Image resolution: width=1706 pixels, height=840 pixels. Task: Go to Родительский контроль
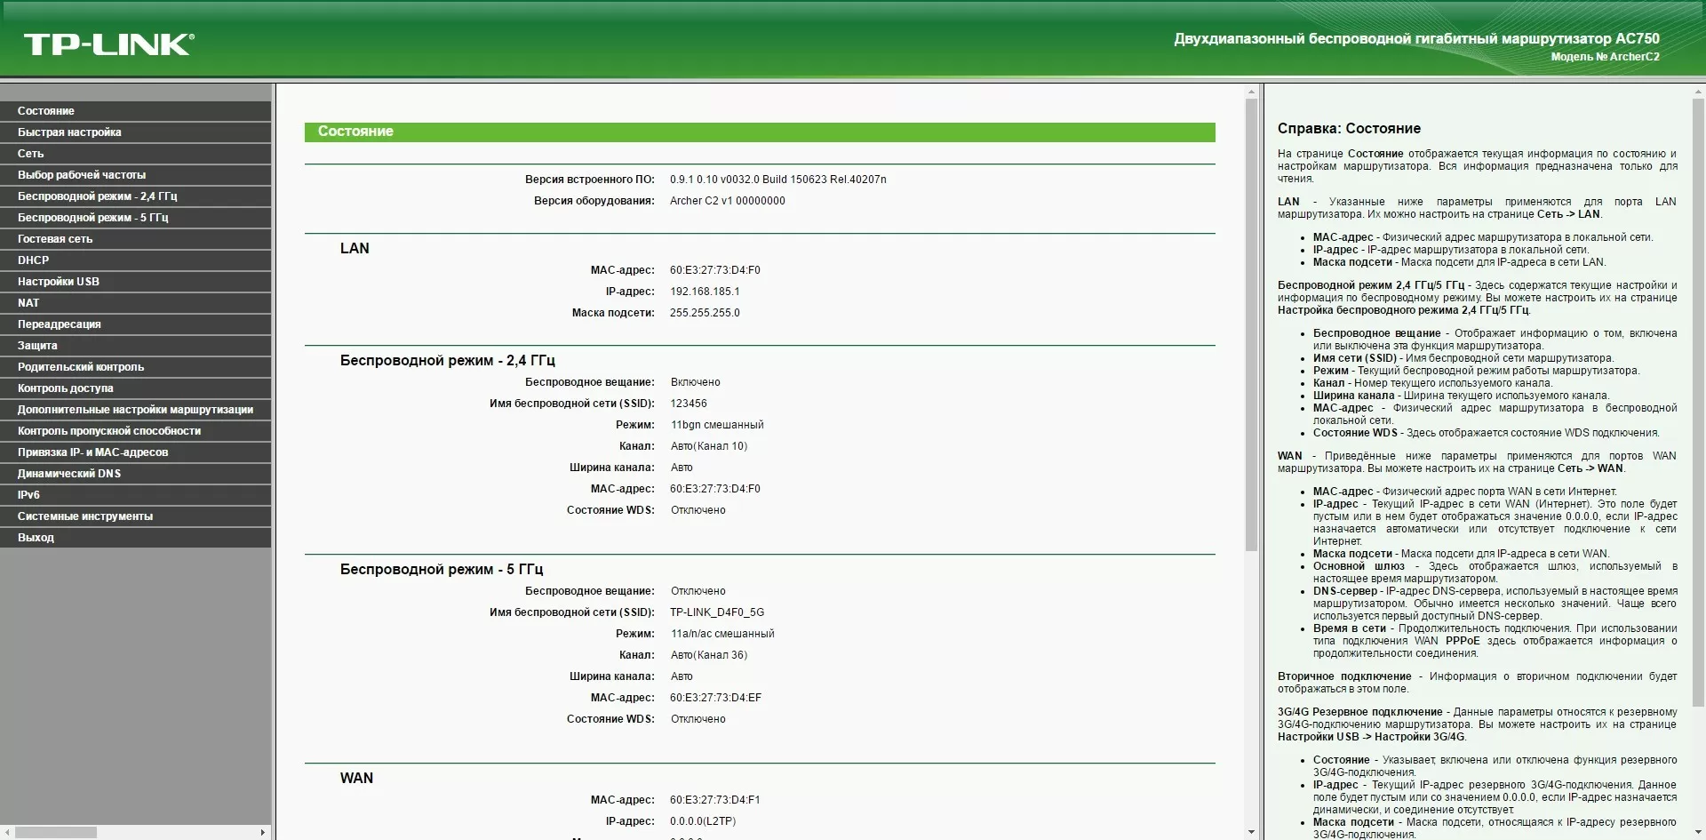pos(135,367)
